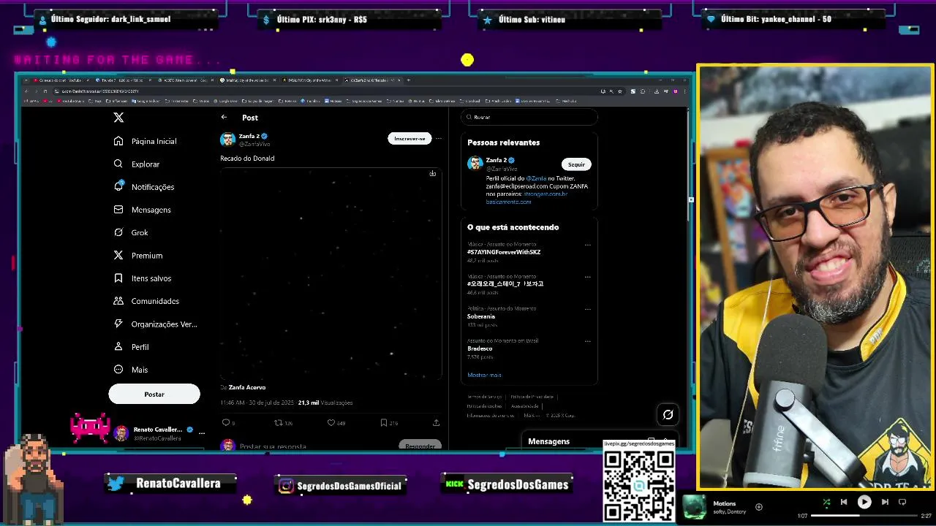Switch to the first YouTube browser tab
The width and height of the screenshot is (936, 526).
[x=60, y=80]
